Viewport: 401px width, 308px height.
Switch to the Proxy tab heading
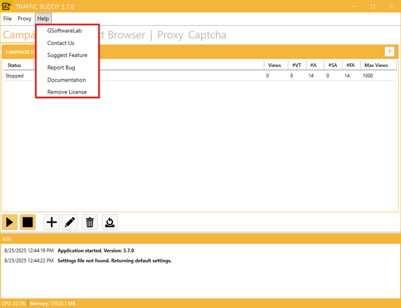tap(170, 35)
